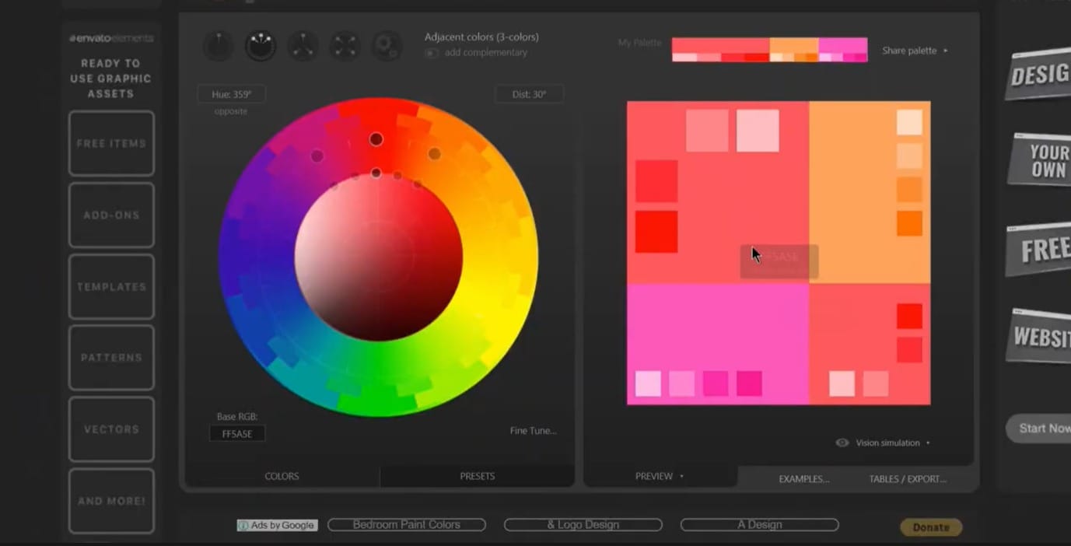Choose the triad color scheme icon
This screenshot has height=546, width=1071.
click(x=303, y=46)
